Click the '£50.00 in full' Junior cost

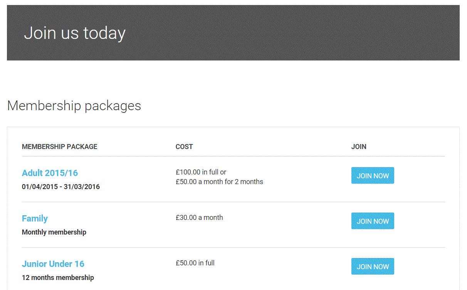pyautogui.click(x=195, y=263)
